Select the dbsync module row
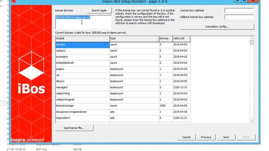The image size is (269, 151). (x=123, y=81)
